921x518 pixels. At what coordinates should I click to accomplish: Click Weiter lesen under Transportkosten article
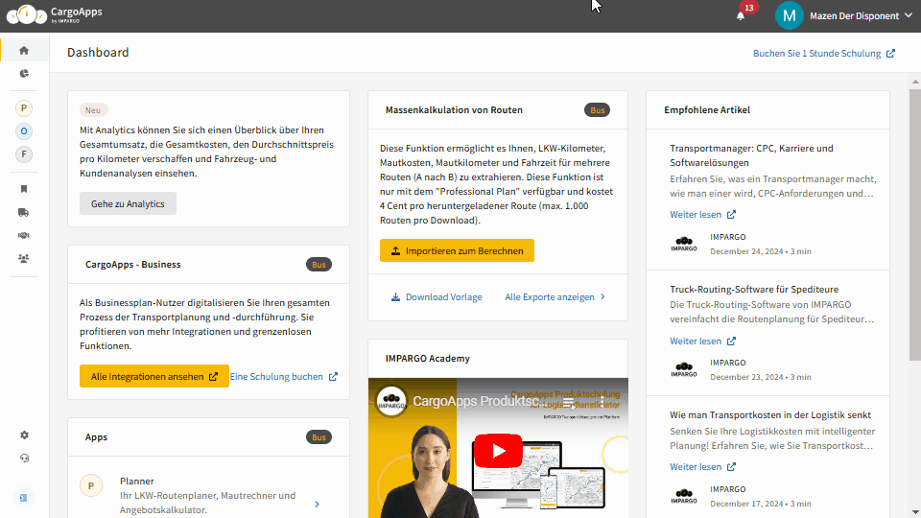[702, 466]
